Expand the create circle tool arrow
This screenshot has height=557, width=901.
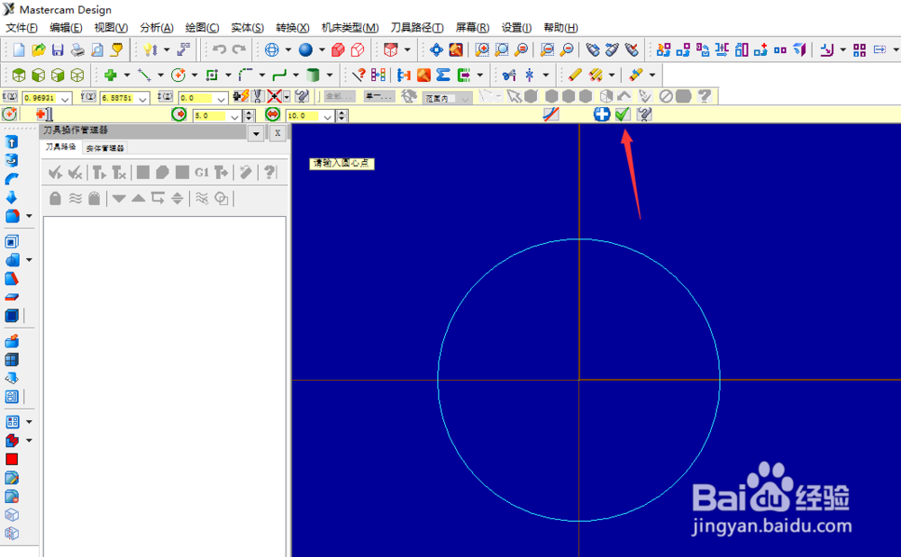pyautogui.click(x=195, y=76)
